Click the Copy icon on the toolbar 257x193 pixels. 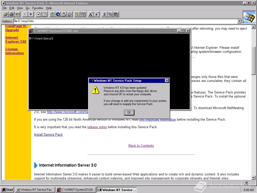[110, 14]
